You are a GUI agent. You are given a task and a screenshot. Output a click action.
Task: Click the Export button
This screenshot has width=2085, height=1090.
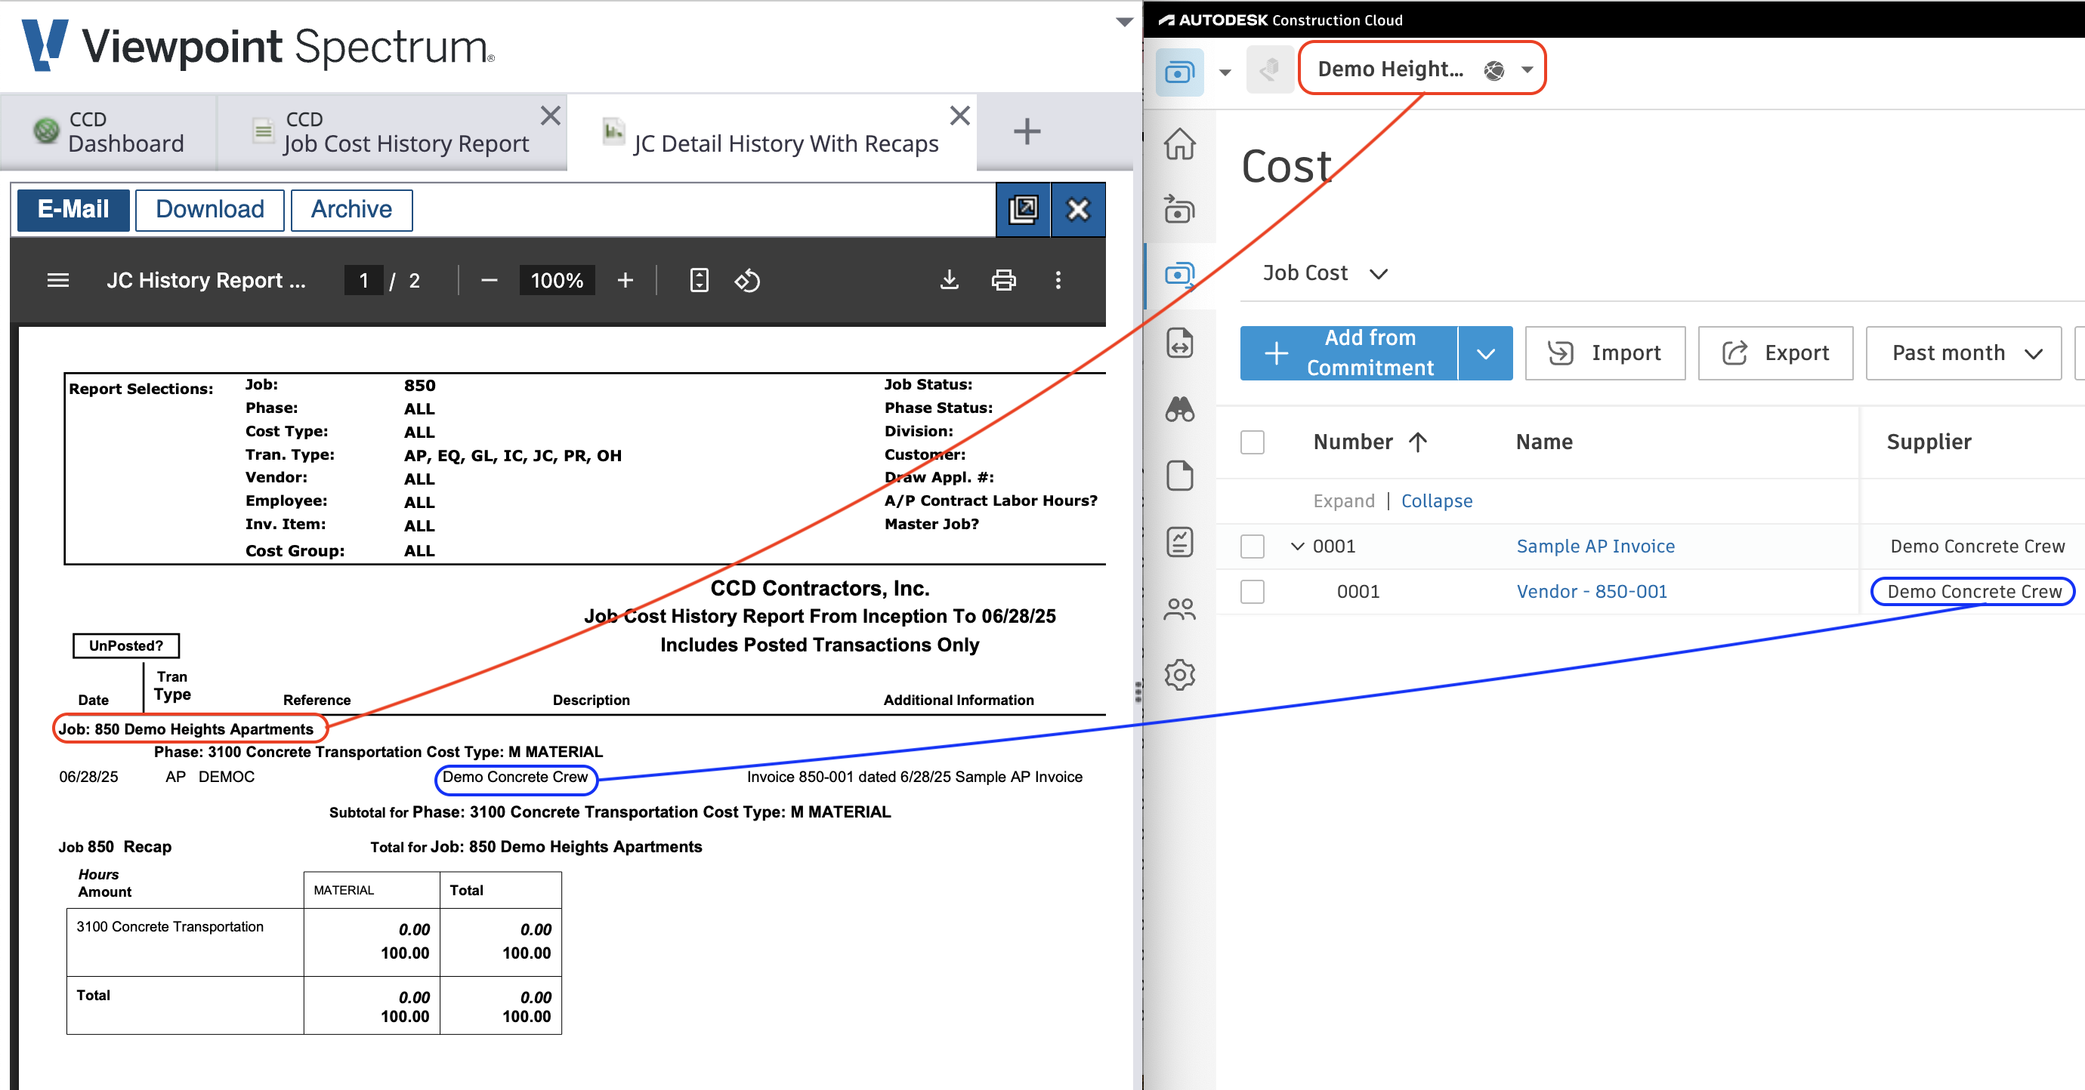click(x=1775, y=353)
